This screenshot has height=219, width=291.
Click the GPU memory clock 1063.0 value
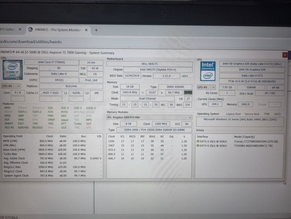click(x=245, y=104)
